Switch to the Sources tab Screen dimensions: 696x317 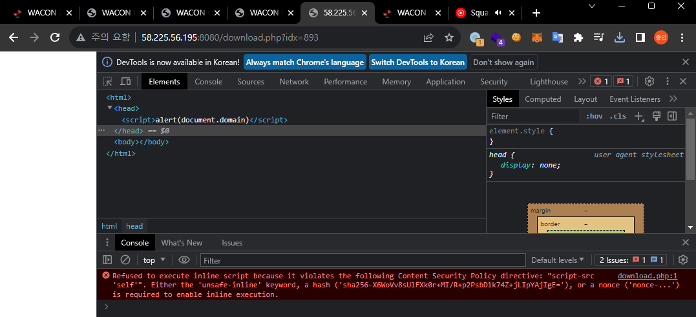coord(251,81)
